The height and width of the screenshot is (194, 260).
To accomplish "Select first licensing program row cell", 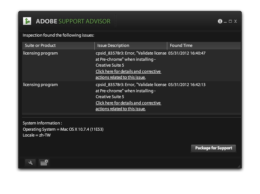I will 40,53.
